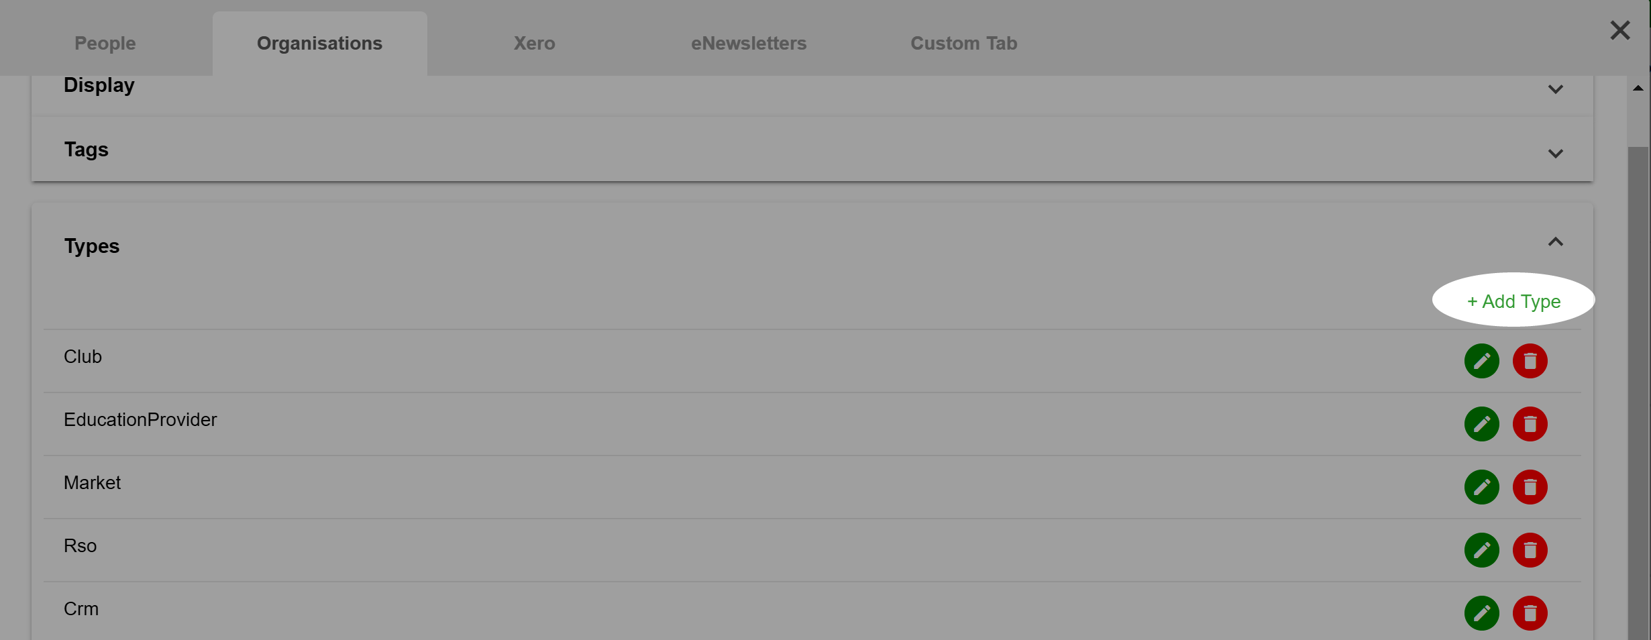
Task: Edit the Rso type
Action: 1481,550
